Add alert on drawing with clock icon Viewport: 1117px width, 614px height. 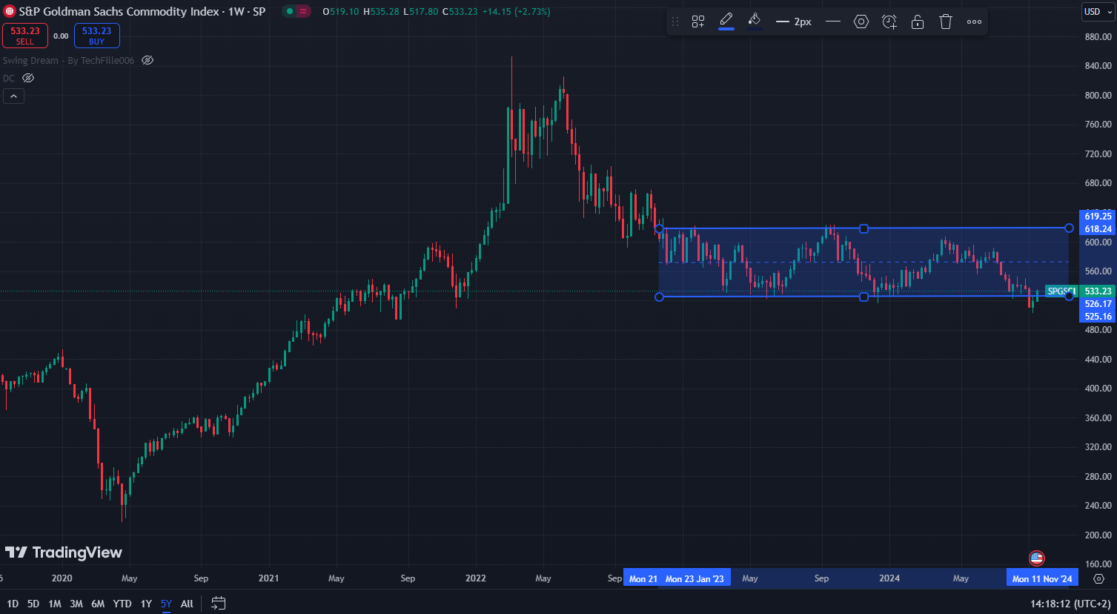[889, 22]
